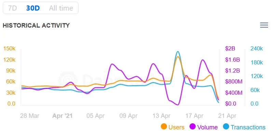
Task: Open the chart hamburger menu
Action: point(264,25)
